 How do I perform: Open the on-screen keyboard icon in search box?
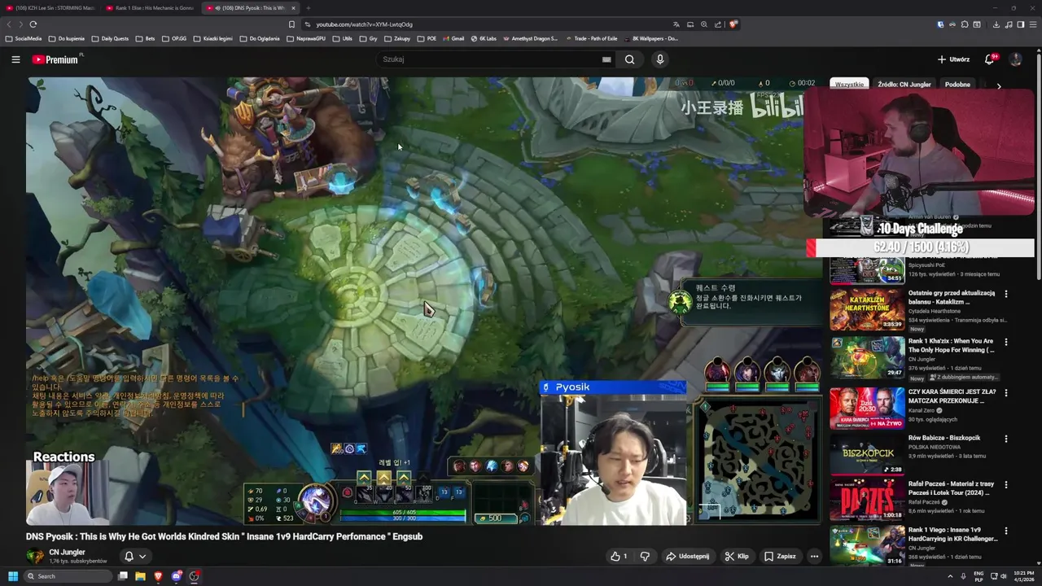(606, 59)
